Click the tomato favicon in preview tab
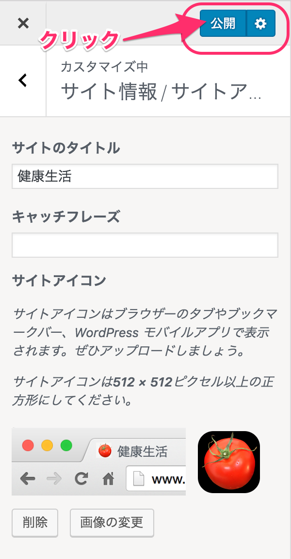The image size is (291, 559). click(105, 451)
